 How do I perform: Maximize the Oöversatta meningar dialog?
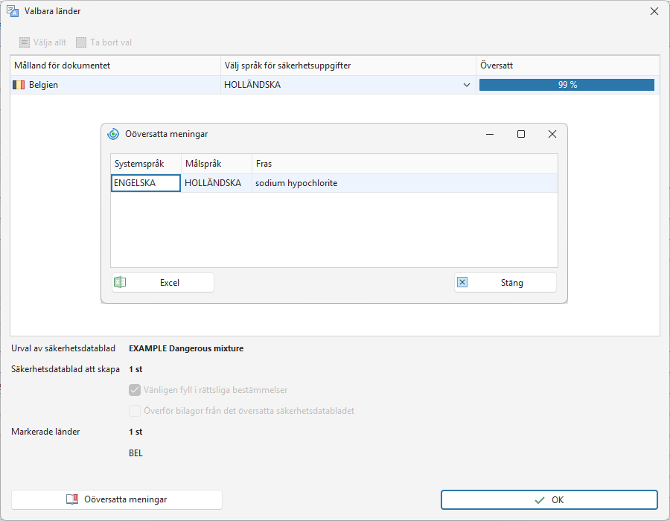click(x=521, y=134)
